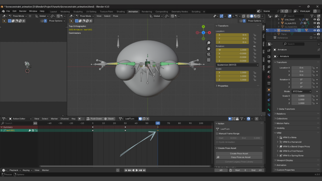
Task: Click play animation button
Action: [137, 170]
